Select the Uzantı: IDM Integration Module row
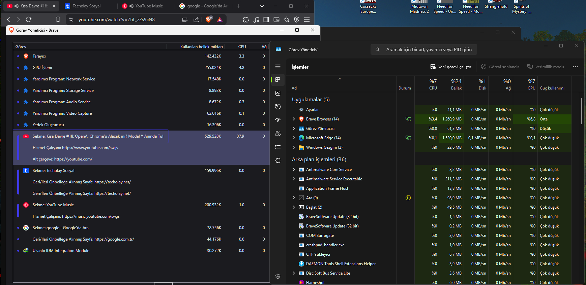 (x=141, y=251)
